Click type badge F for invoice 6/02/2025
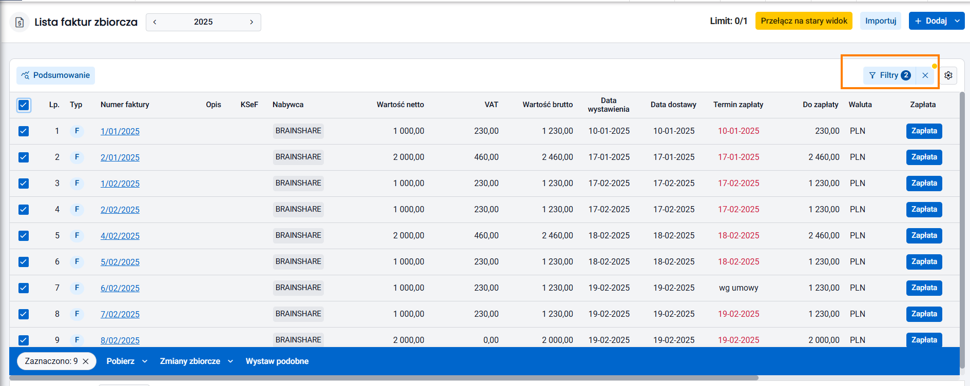This screenshot has width=970, height=386. (x=77, y=288)
